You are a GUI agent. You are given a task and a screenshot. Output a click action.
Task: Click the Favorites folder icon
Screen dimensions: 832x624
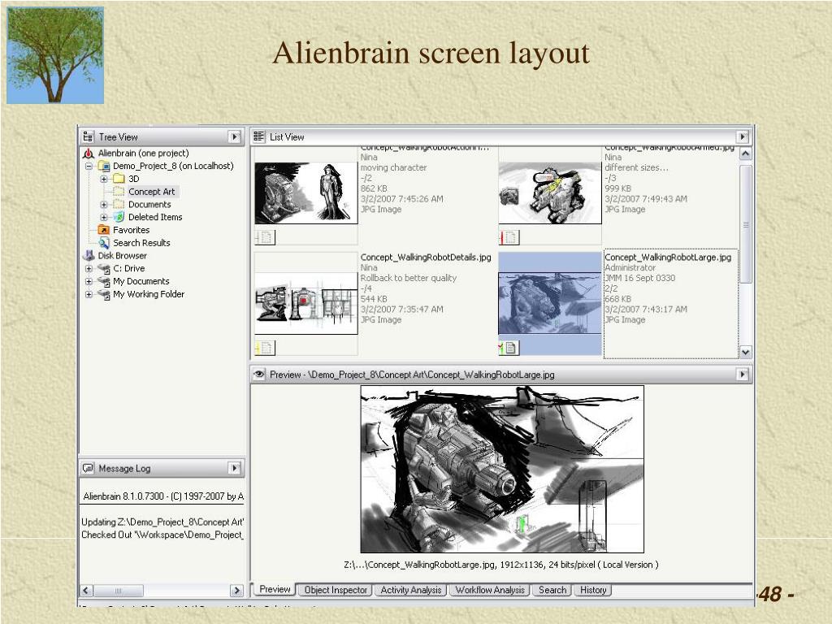pos(104,230)
